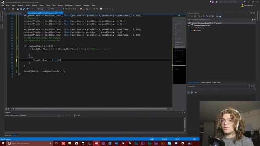This screenshot has height=146, width=260.
Task: Open the Debug configuration dropdown
Action: point(41,9)
